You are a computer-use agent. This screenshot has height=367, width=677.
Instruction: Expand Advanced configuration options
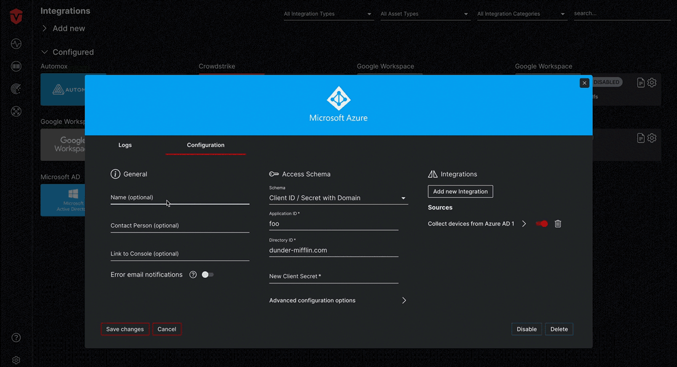[338, 301]
